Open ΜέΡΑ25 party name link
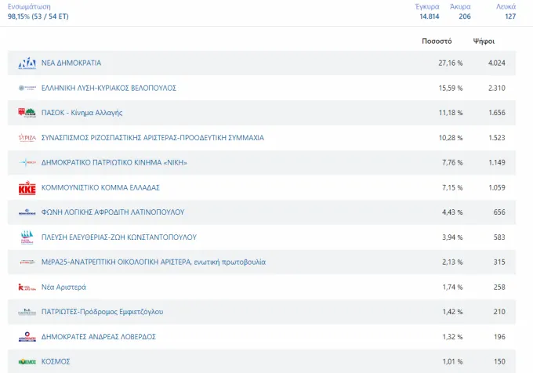This screenshot has width=533, height=373. (x=154, y=262)
